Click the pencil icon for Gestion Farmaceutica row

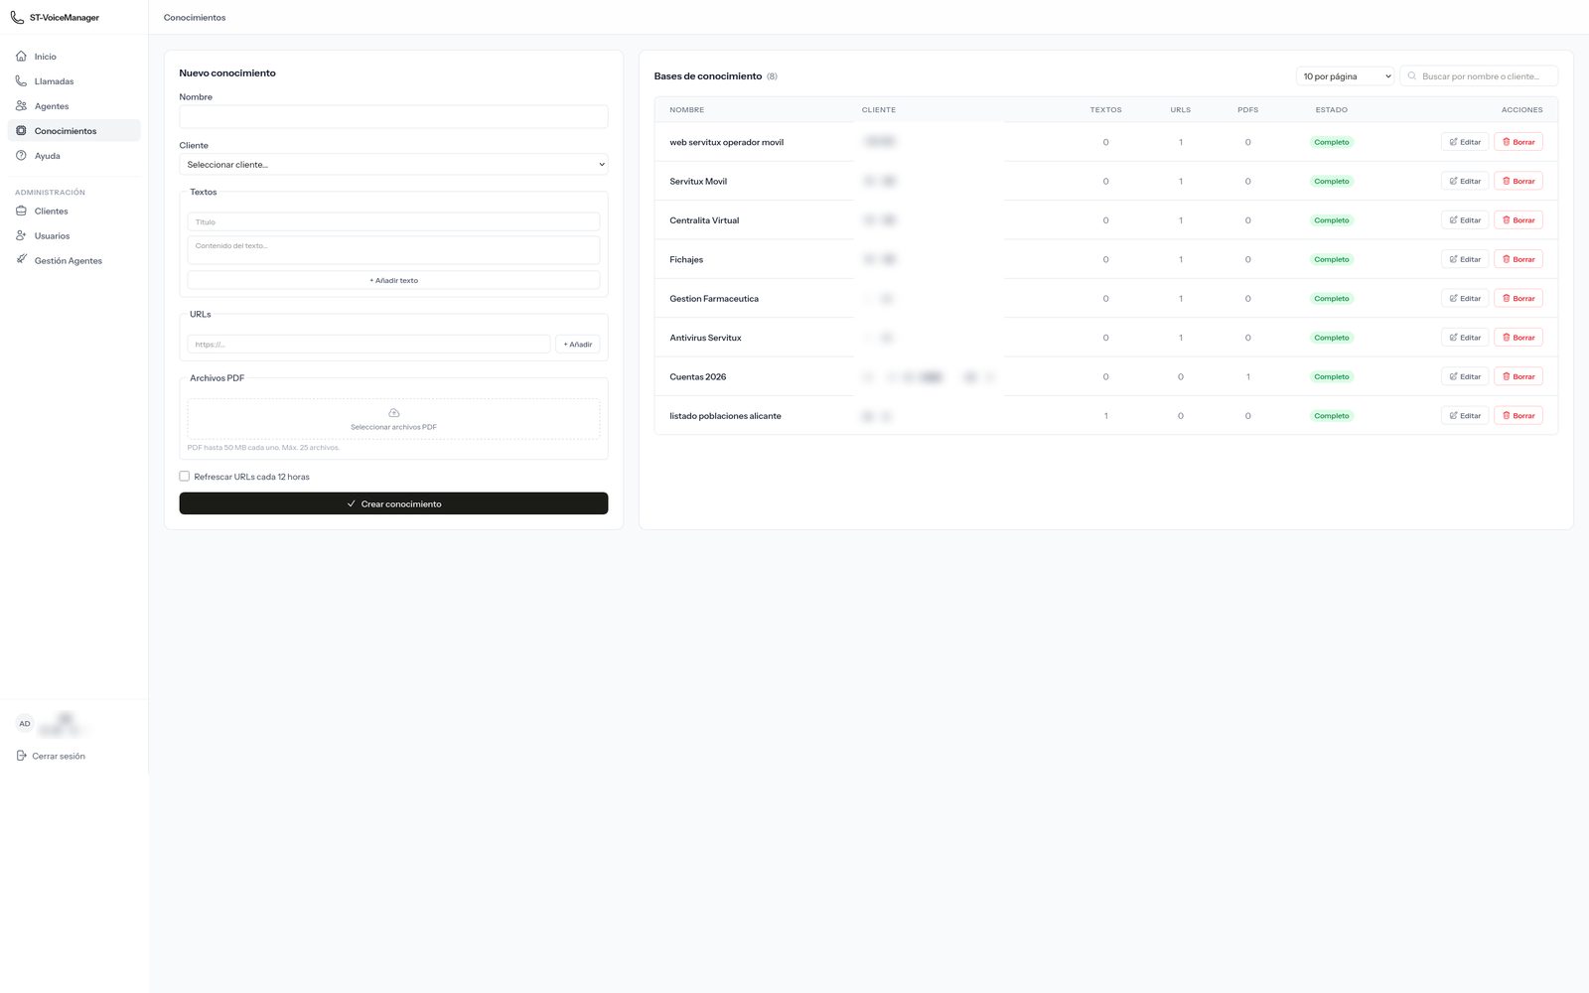(1453, 298)
